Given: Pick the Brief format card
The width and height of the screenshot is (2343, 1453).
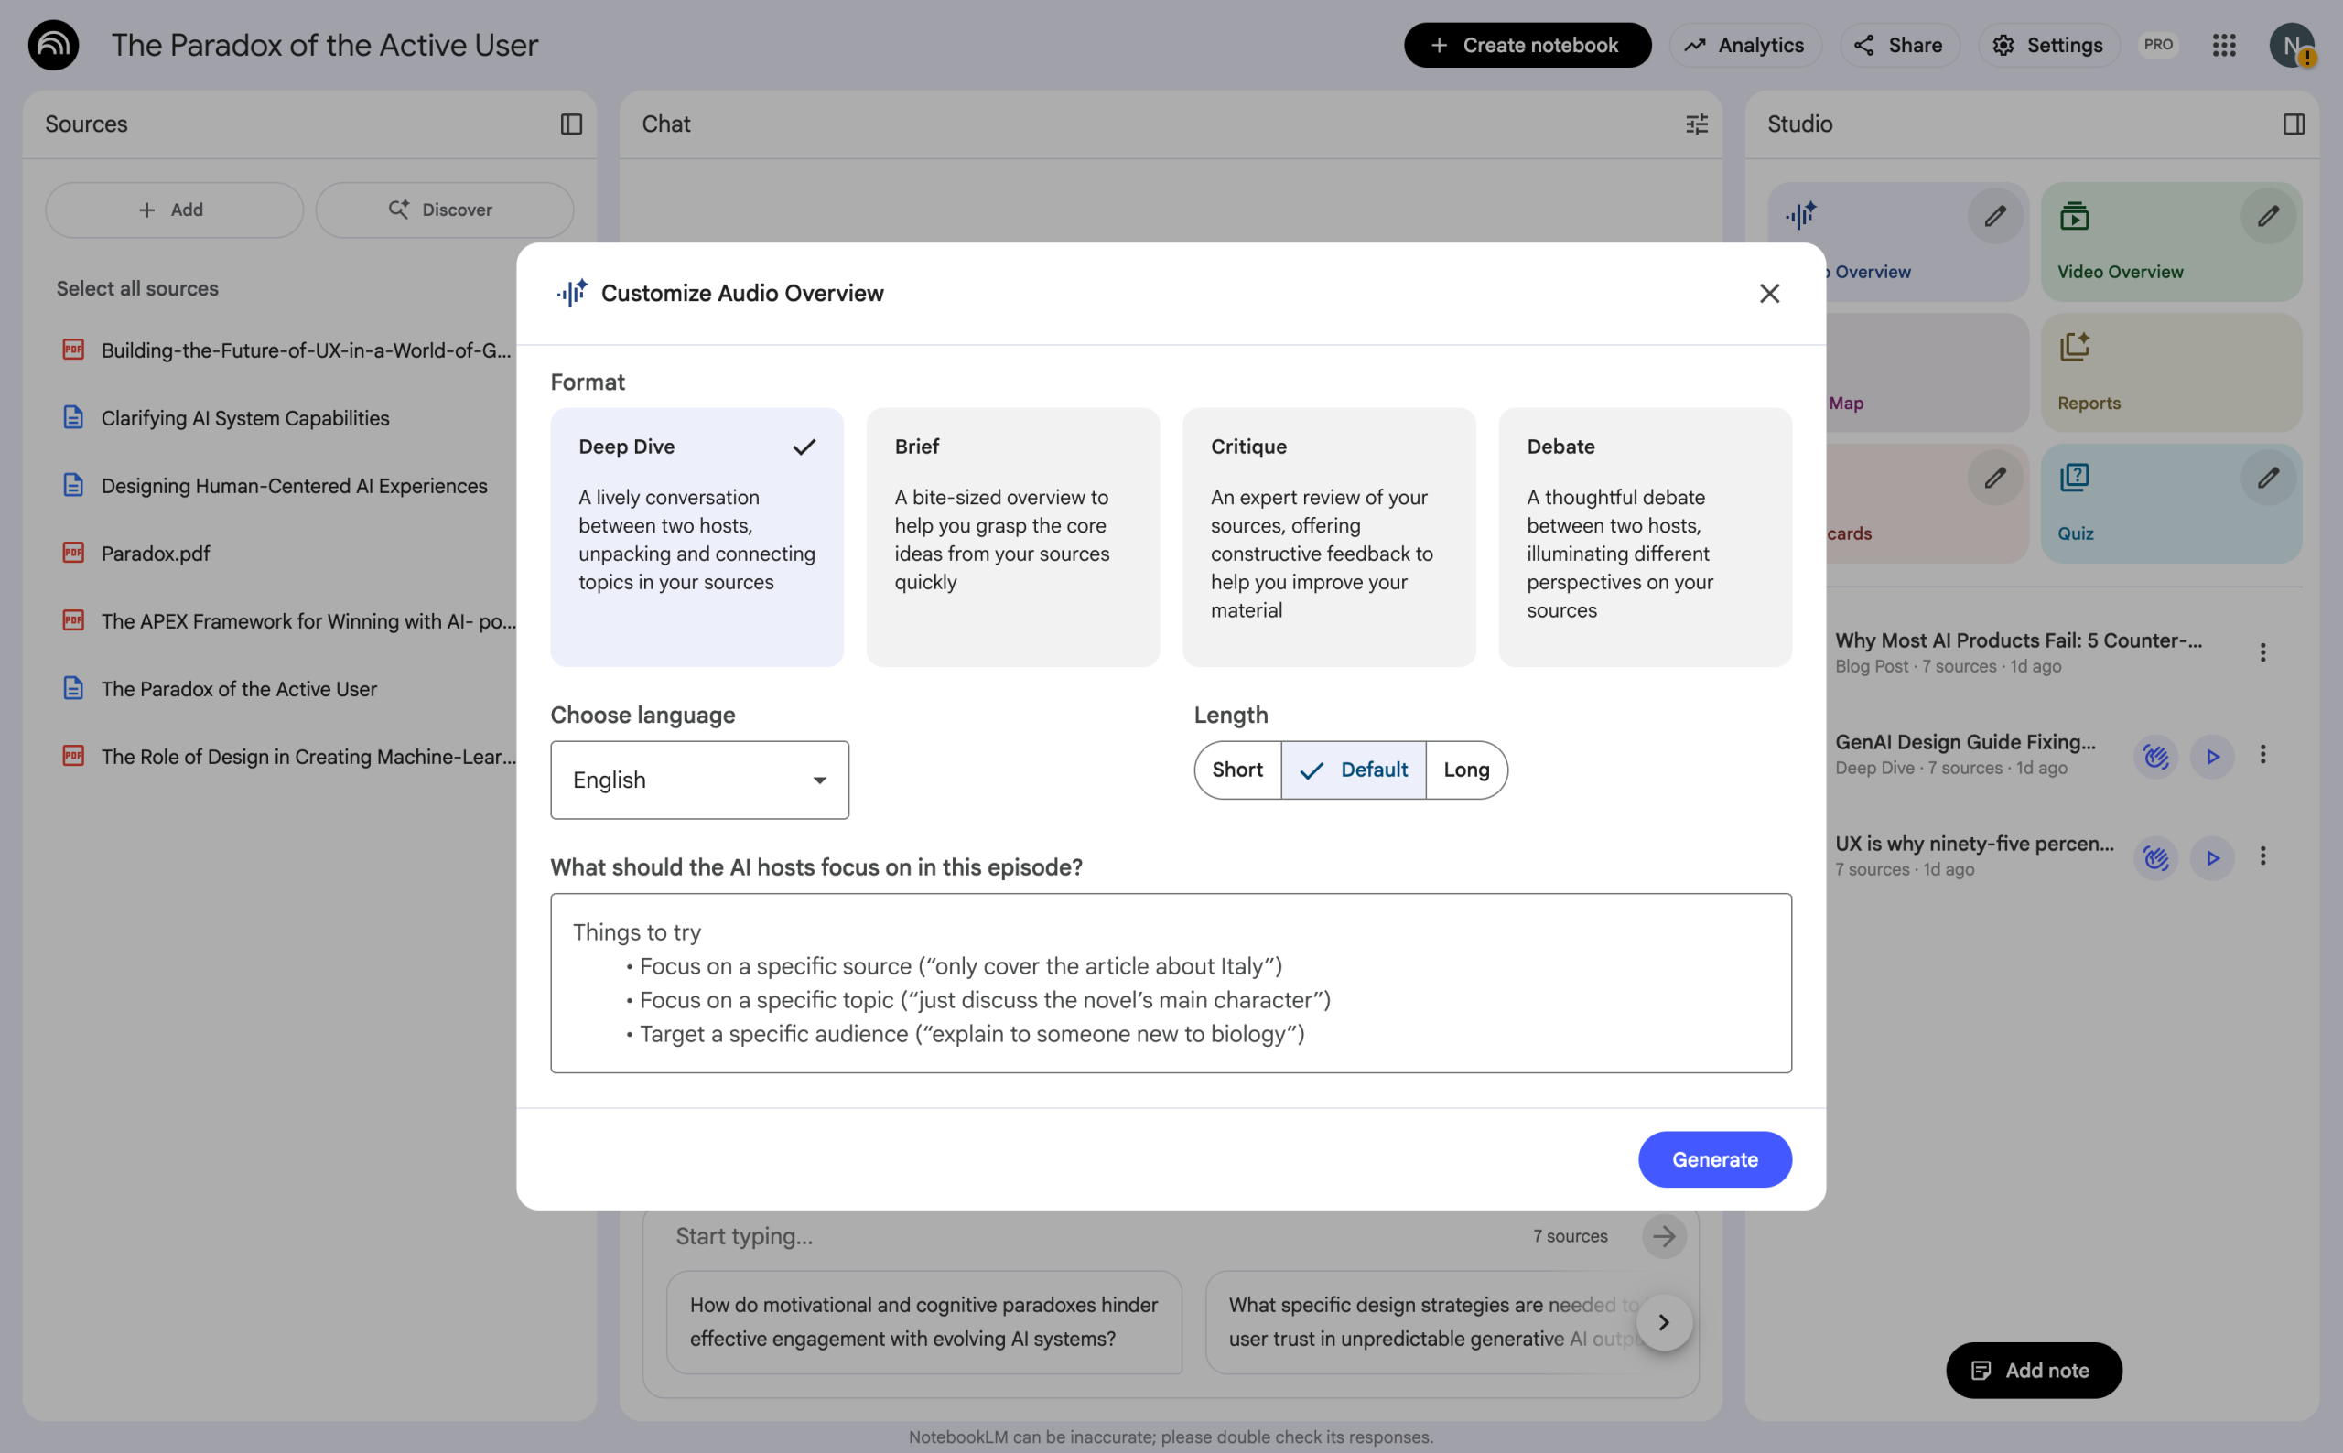Looking at the screenshot, I should coord(1012,536).
